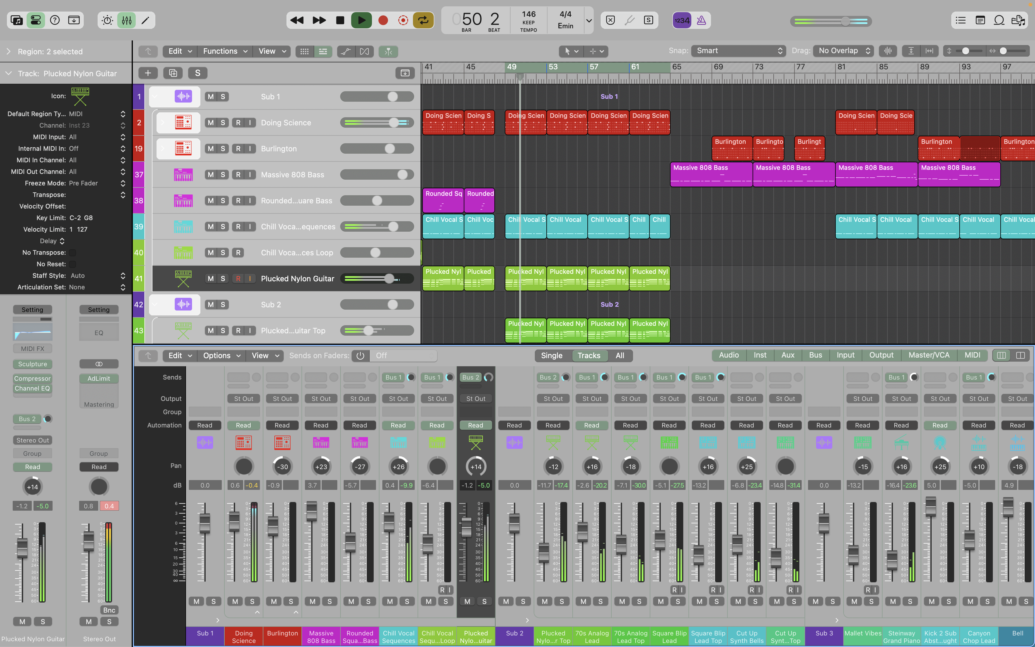1035x647 pixels.
Task: Open the Freeze Mode Pre Fader popup
Action: 97,183
